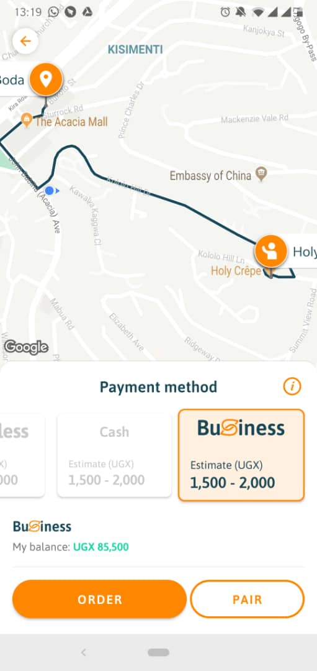Image resolution: width=317 pixels, height=671 pixels.
Task: Tap the Embassy of China map pin
Action: click(x=261, y=175)
